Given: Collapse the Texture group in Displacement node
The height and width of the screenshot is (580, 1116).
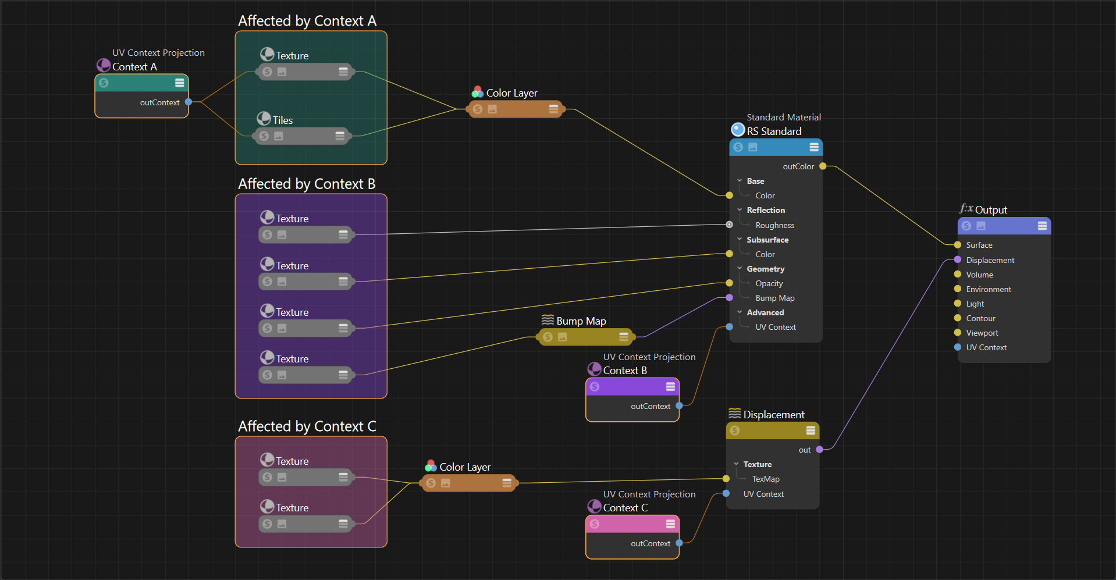Looking at the screenshot, I should point(736,464).
